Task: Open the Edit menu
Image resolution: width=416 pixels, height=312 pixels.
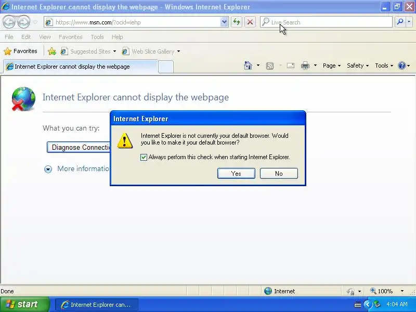Action: (26, 37)
